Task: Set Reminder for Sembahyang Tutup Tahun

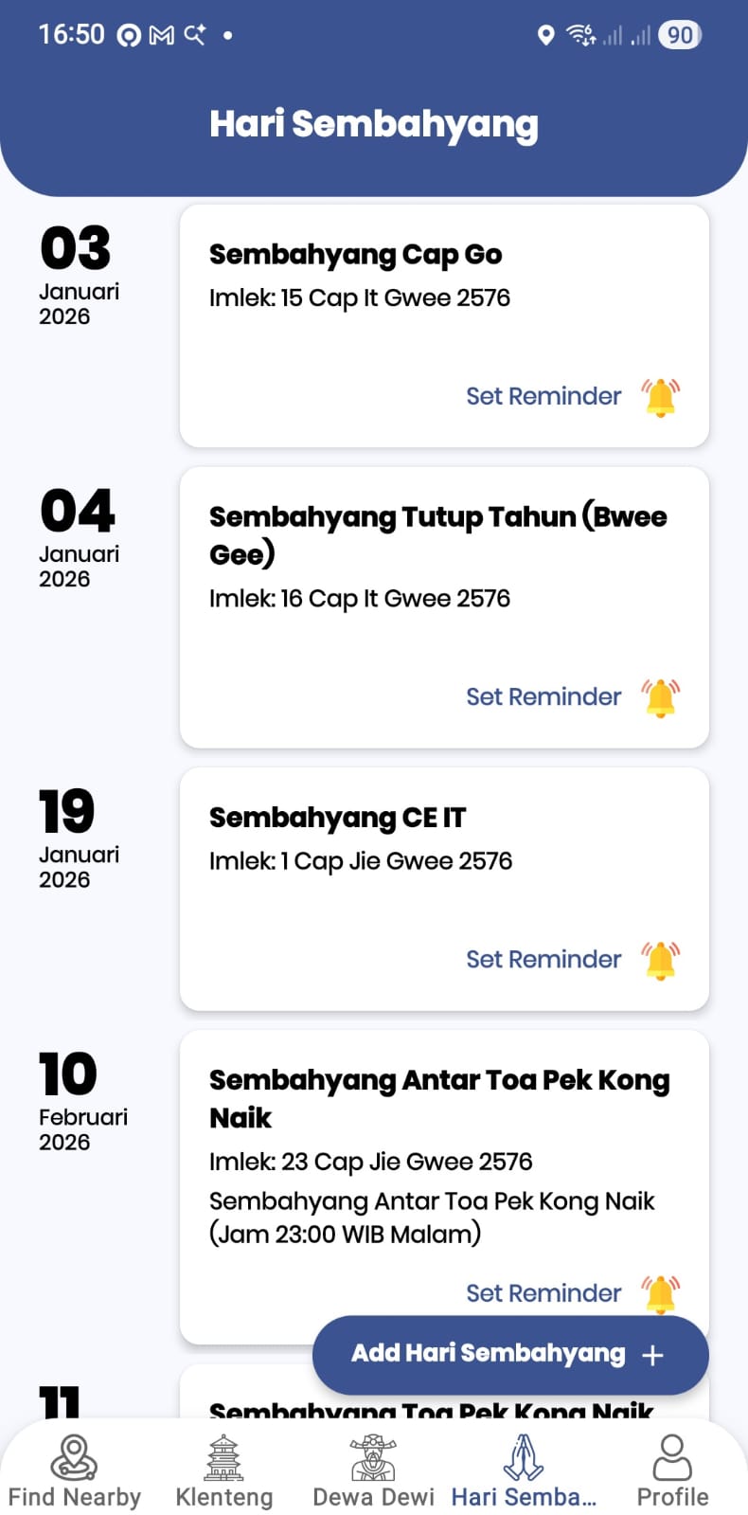Action: pyautogui.click(x=543, y=696)
